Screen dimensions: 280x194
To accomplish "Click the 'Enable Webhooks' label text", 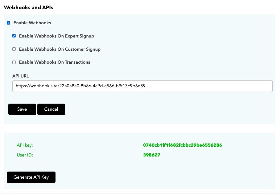I will click(x=32, y=23).
